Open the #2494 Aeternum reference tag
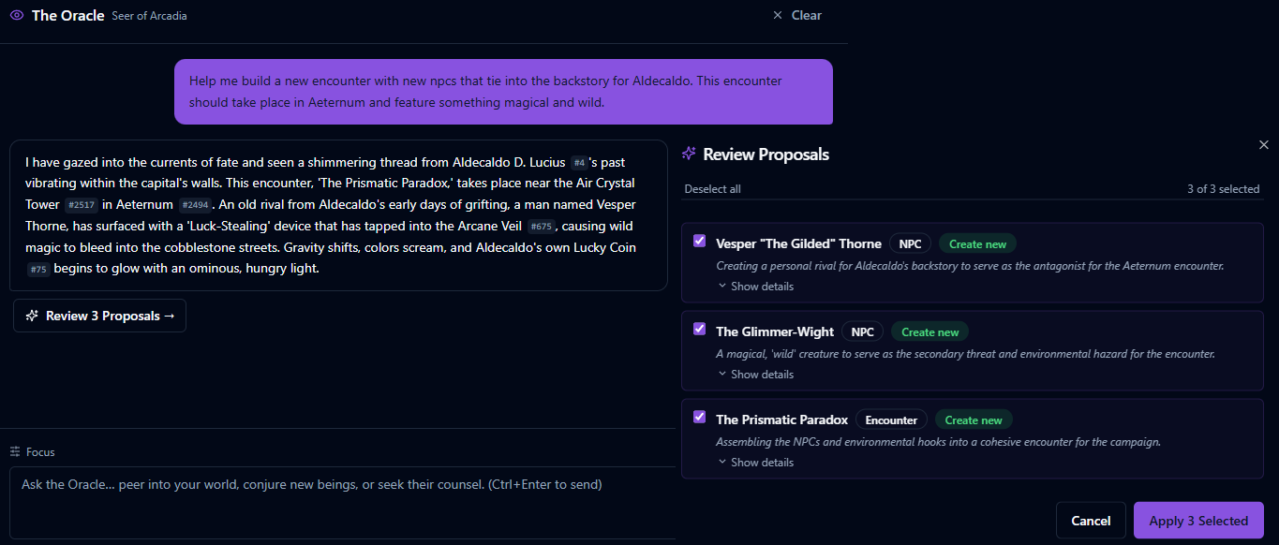1279x545 pixels. pos(196,205)
